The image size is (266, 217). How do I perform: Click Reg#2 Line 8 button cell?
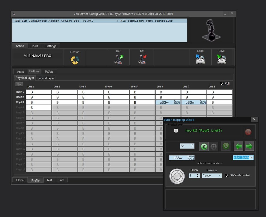pos(220,97)
